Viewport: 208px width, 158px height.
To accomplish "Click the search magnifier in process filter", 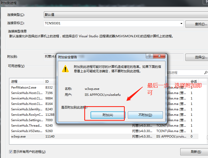I will [206, 73].
